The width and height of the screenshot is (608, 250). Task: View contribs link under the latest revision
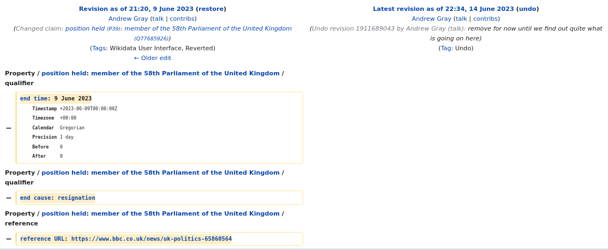tap(485, 19)
